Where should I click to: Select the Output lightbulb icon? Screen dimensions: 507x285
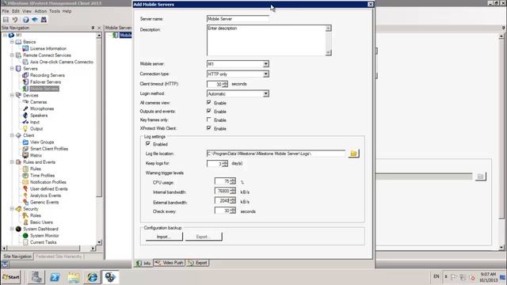pyautogui.click(x=25, y=129)
